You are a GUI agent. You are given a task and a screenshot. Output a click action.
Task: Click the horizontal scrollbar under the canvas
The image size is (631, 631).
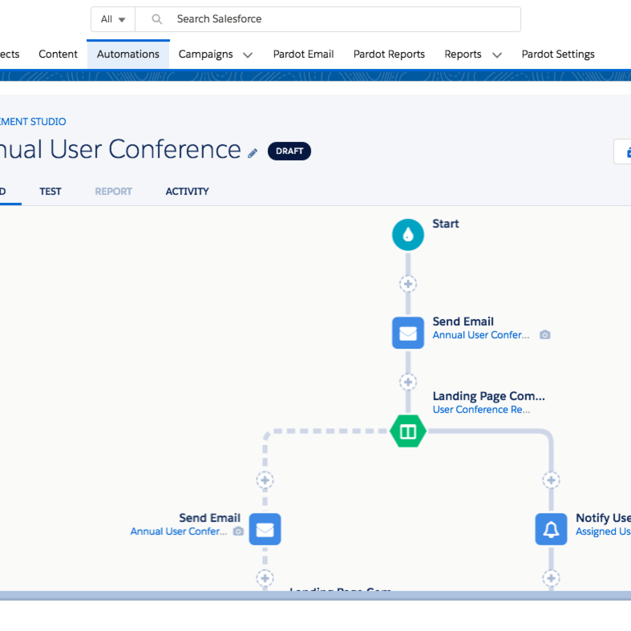(315, 595)
